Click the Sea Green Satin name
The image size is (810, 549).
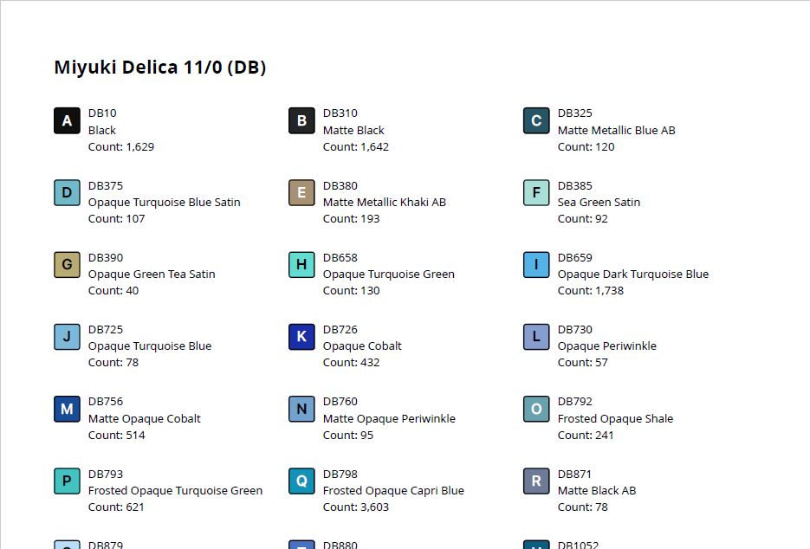coord(599,202)
